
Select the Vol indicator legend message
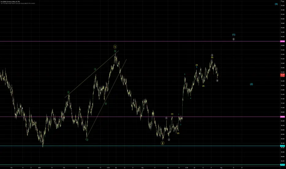[x=18, y=3]
